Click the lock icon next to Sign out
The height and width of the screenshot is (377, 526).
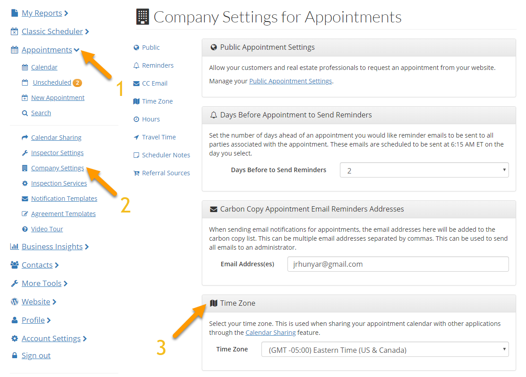click(14, 355)
